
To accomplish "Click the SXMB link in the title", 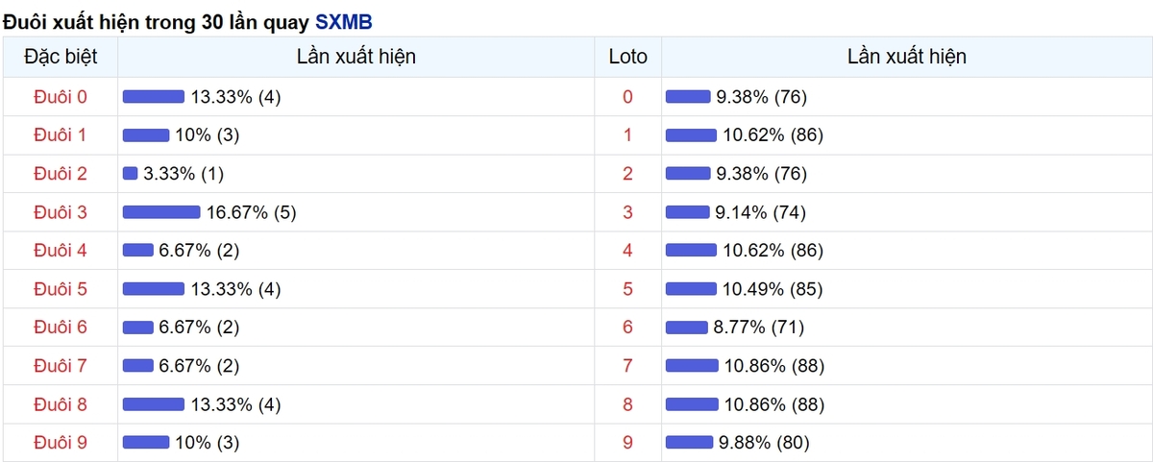I will tap(344, 21).
